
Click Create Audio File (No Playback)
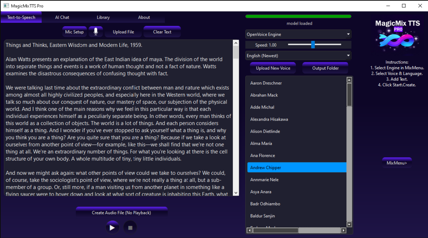pyautogui.click(x=121, y=212)
